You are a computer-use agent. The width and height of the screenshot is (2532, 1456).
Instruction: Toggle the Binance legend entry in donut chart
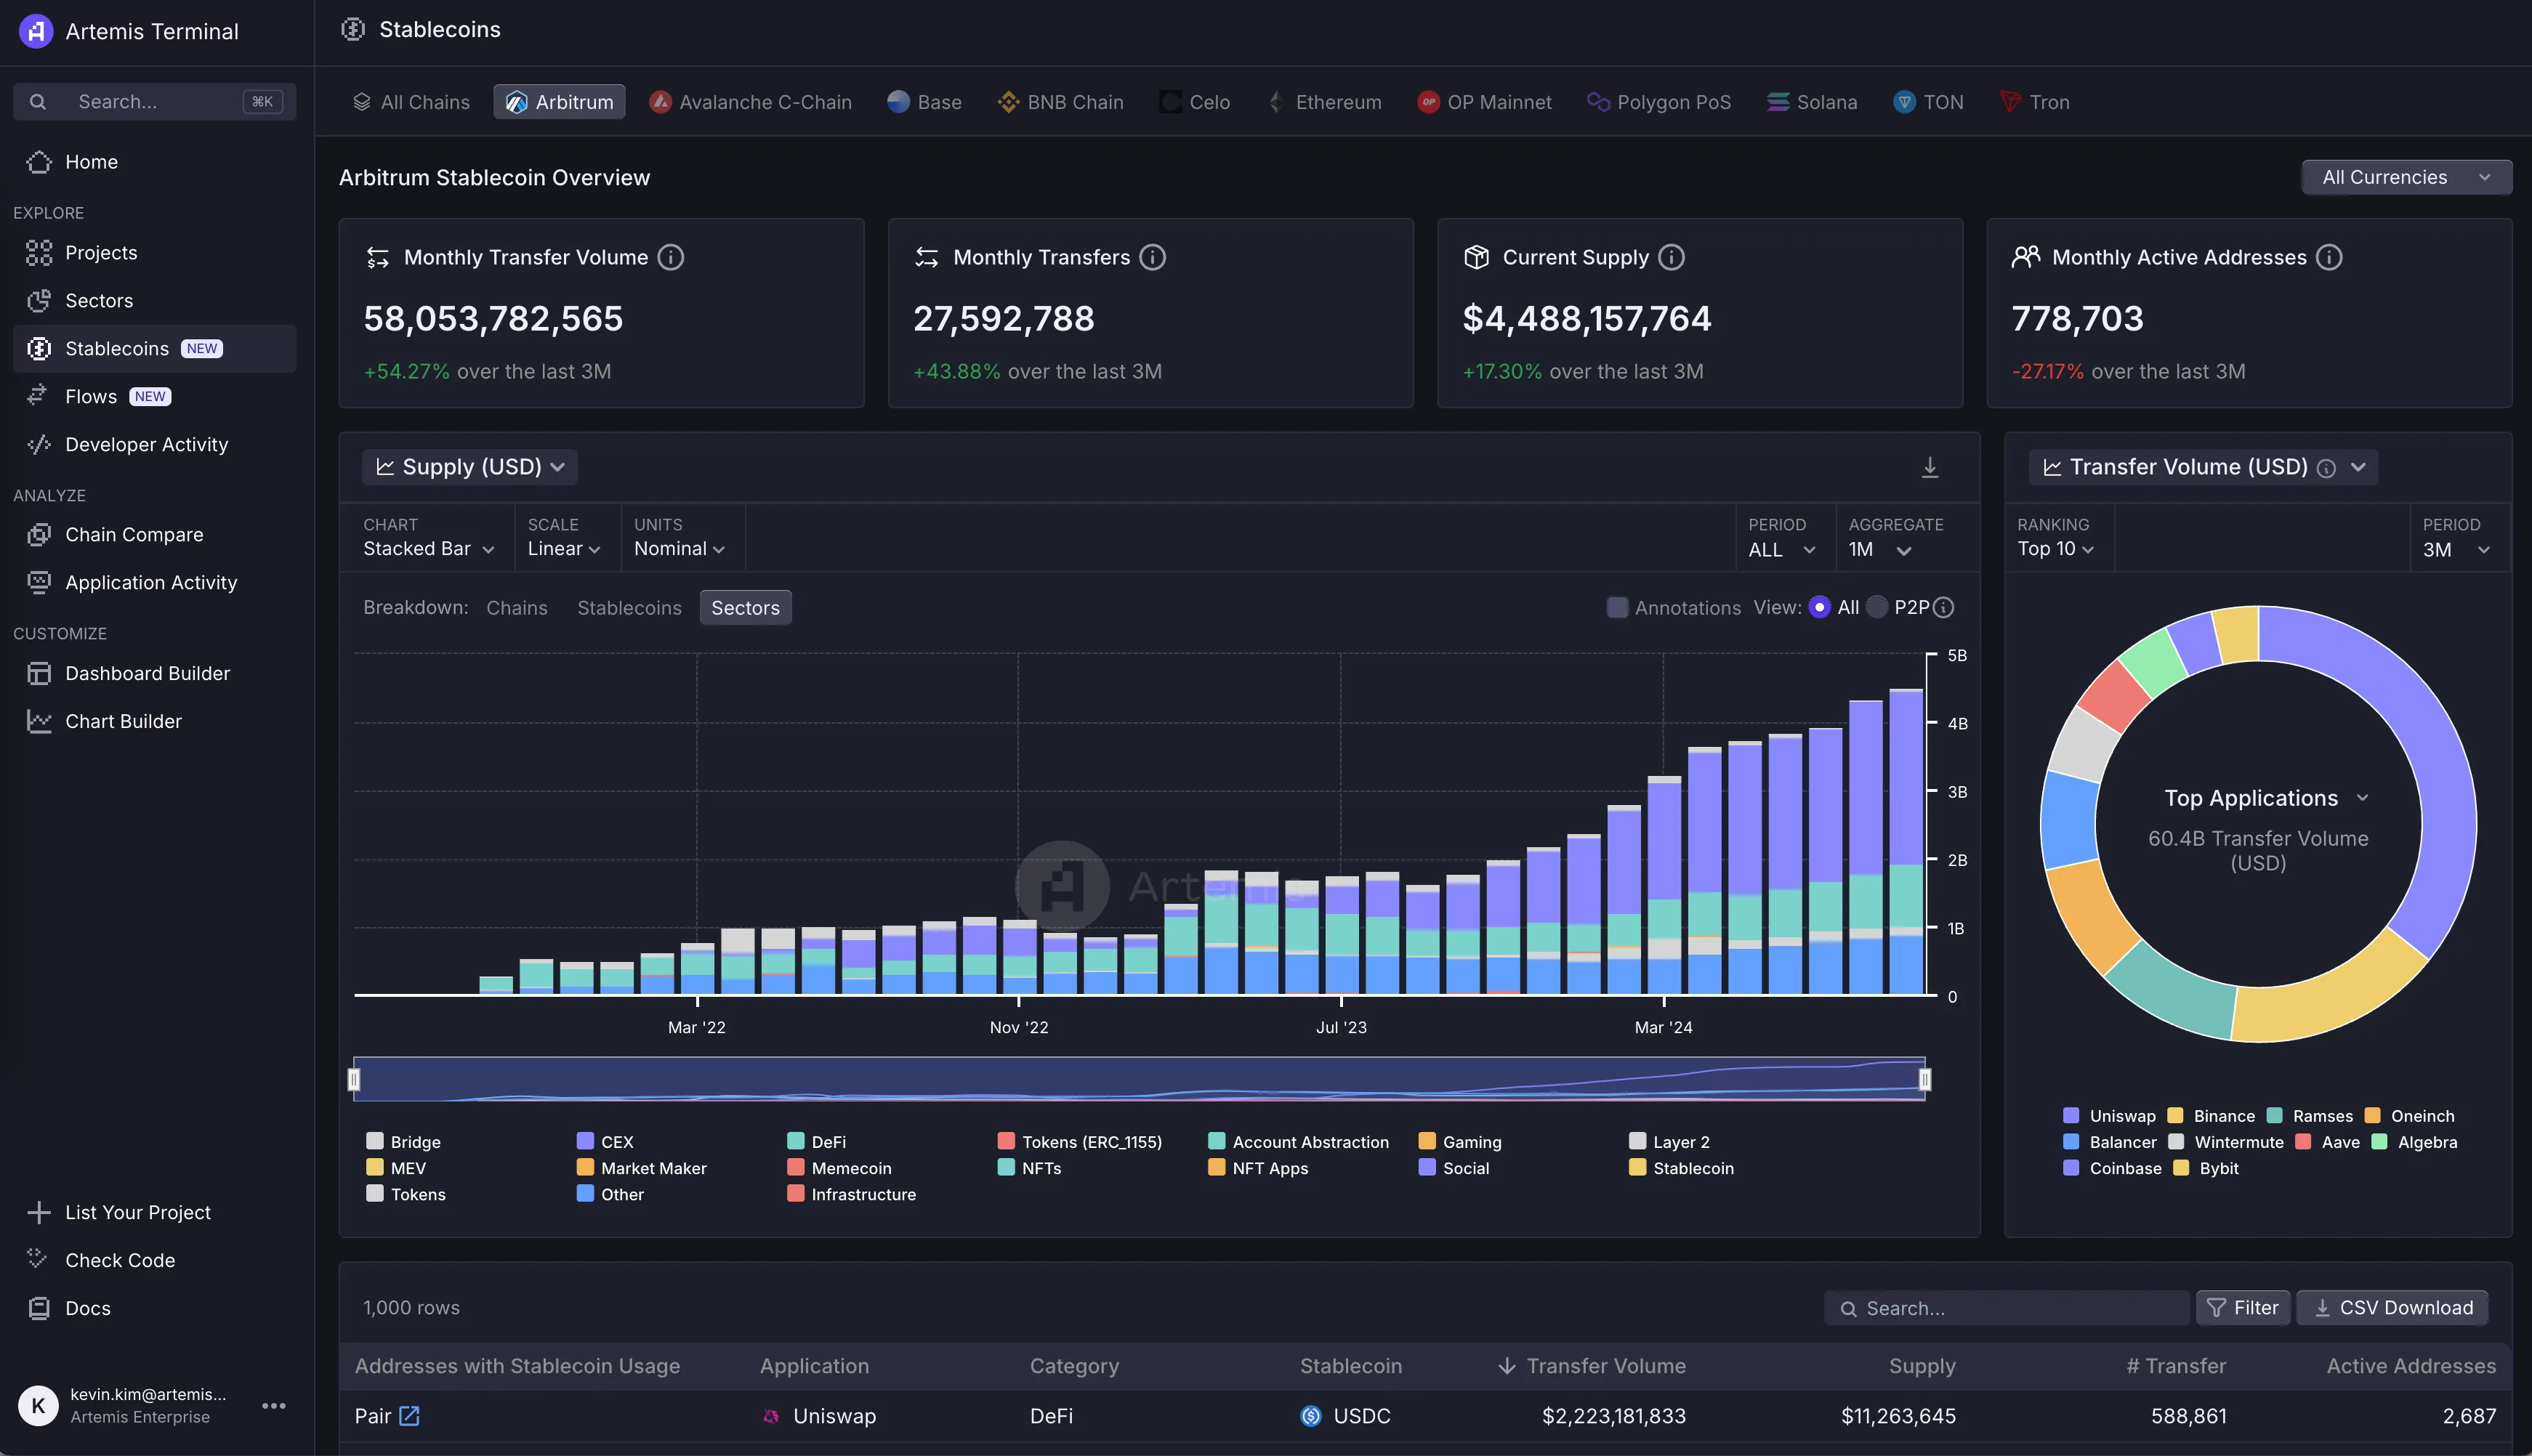2211,1116
